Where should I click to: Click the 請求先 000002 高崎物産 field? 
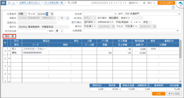(43, 27)
